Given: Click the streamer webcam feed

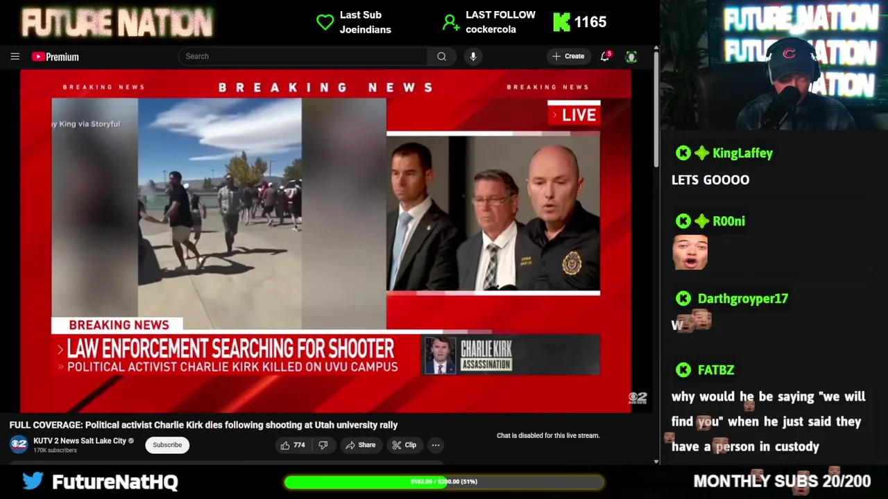Looking at the screenshot, I should pyautogui.click(x=774, y=65).
